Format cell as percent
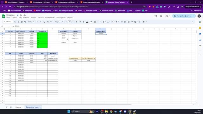The height and width of the screenshot is (114, 203). 41,22
